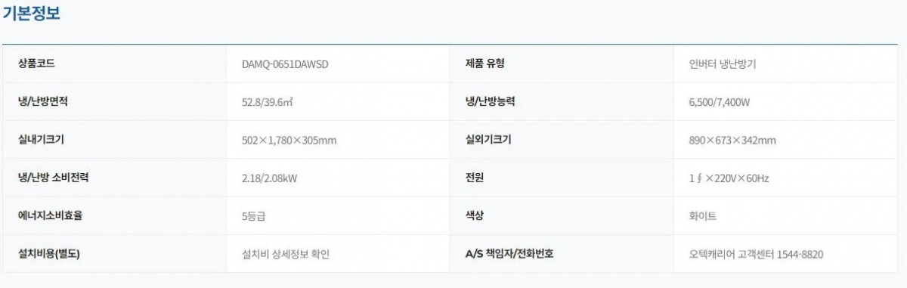Viewport: 907px width, 288px height.
Task: Click outdoor unit size 890×673×342mm
Action: point(727,141)
